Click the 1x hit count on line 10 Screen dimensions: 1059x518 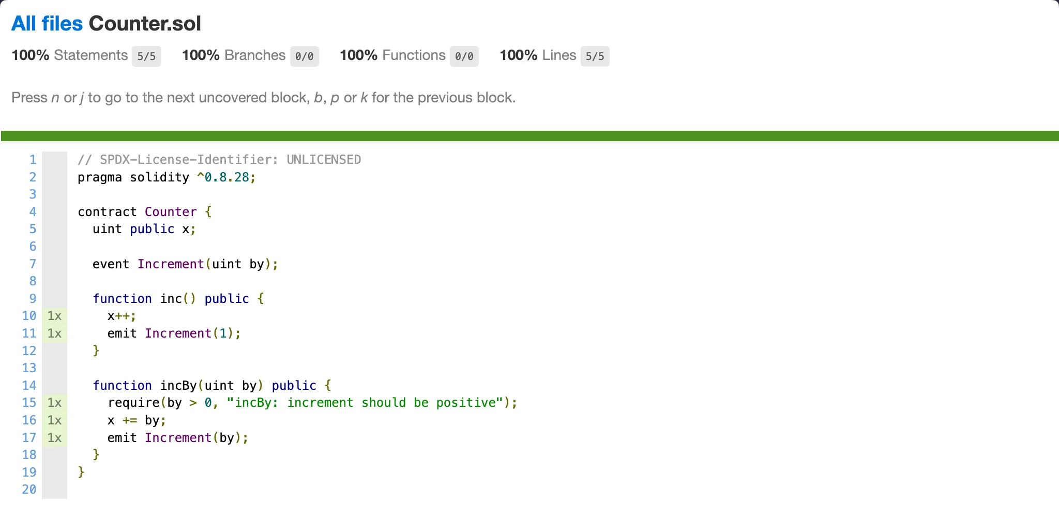pyautogui.click(x=54, y=316)
